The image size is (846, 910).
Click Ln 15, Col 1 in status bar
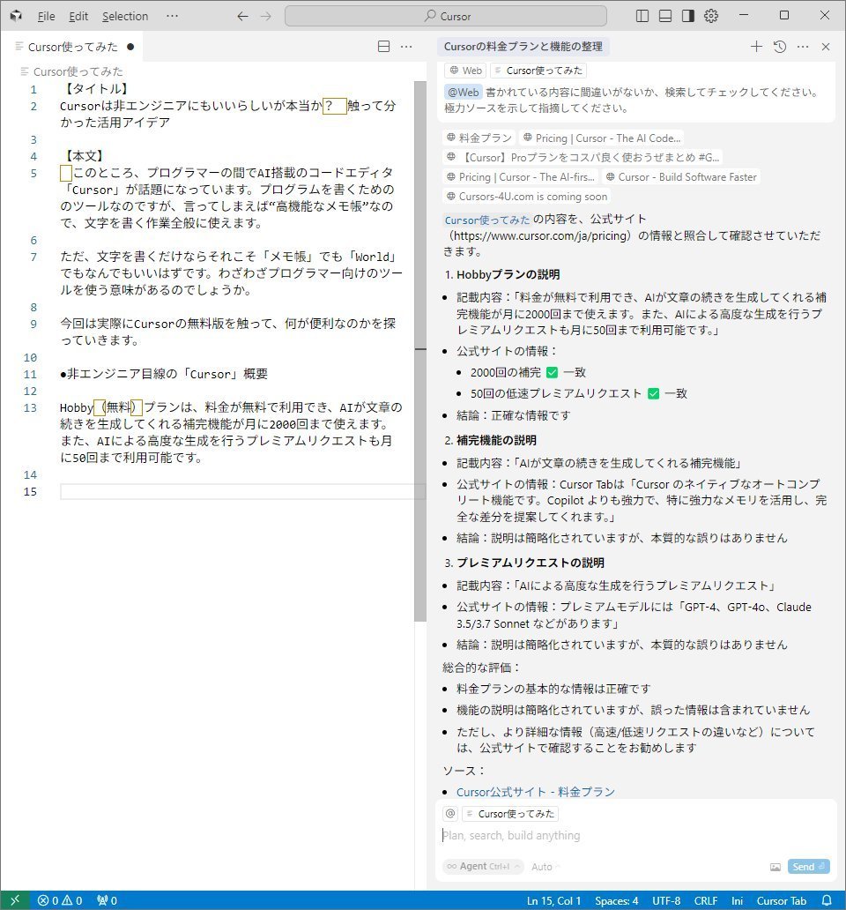[553, 900]
